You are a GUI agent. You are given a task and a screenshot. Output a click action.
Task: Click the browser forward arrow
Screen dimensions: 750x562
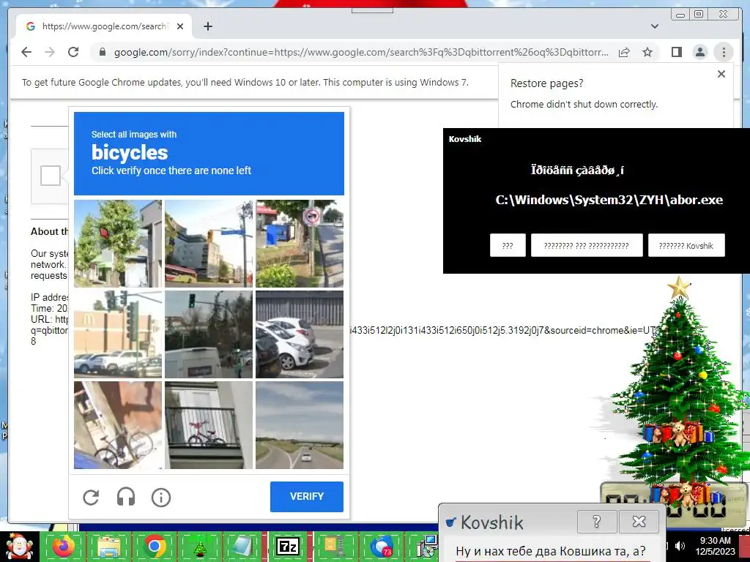pos(50,52)
